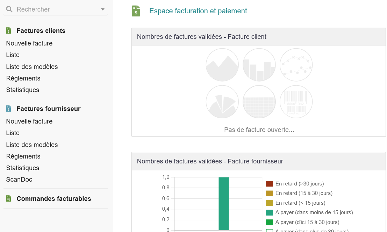
Task: Click the barcode placeholder icon
Action: coord(296,102)
